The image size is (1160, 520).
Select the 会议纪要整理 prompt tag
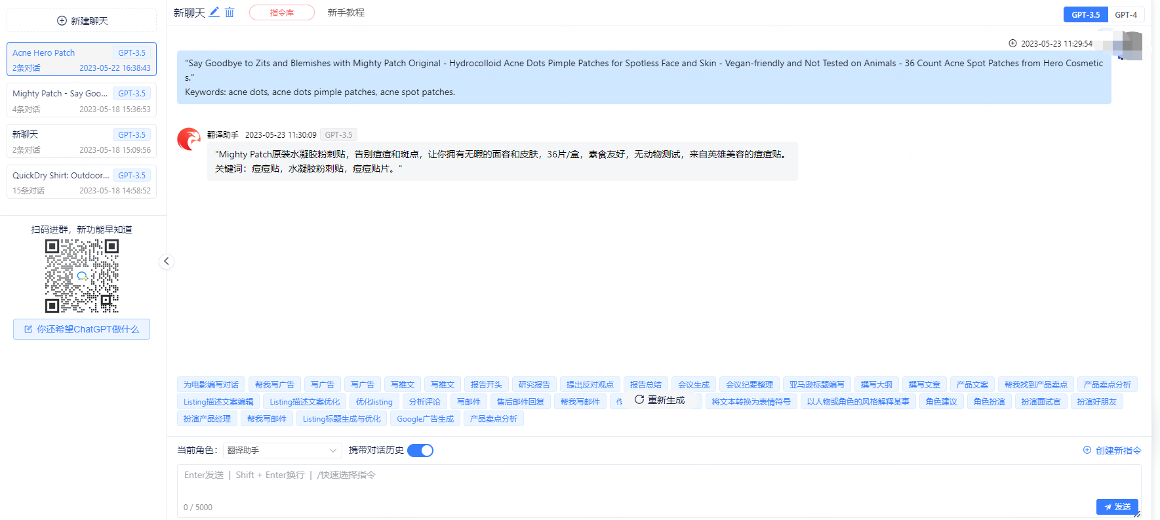click(750, 384)
